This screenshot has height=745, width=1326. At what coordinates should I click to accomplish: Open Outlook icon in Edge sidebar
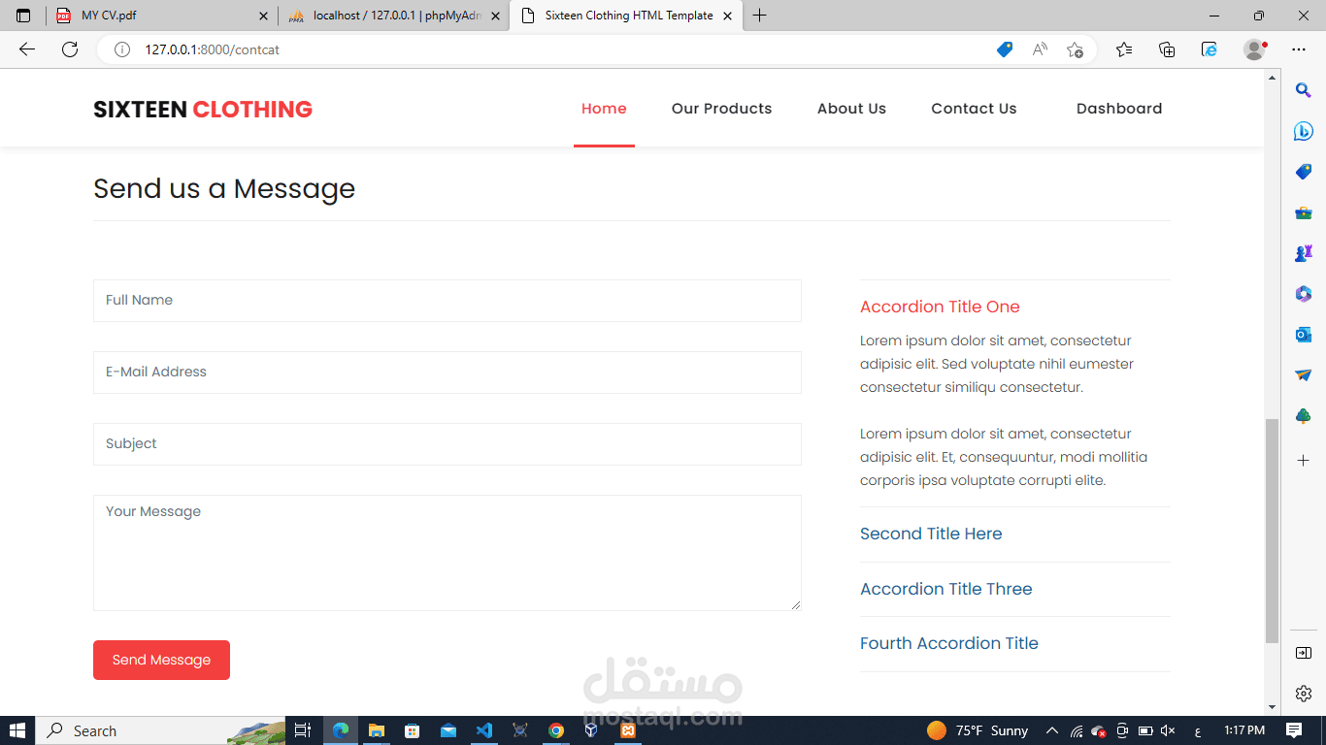click(x=1304, y=334)
